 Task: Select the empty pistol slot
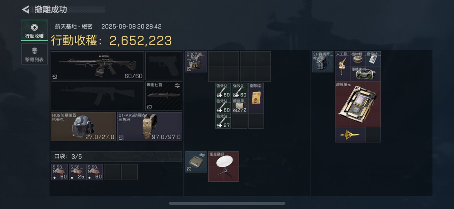[x=163, y=66]
